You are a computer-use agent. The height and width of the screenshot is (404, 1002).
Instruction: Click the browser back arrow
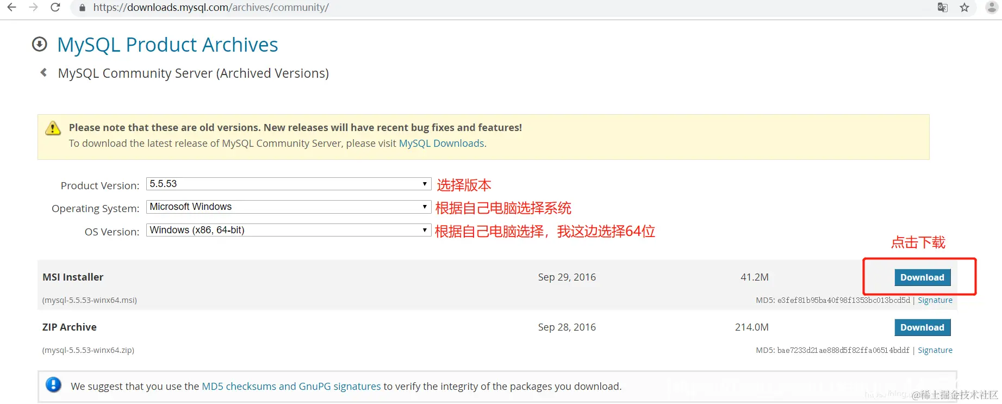tap(11, 8)
